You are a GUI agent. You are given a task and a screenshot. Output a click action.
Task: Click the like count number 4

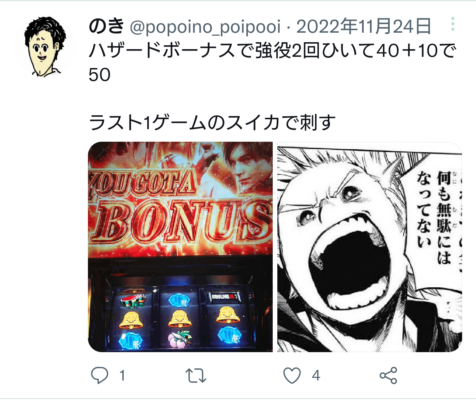(x=316, y=376)
